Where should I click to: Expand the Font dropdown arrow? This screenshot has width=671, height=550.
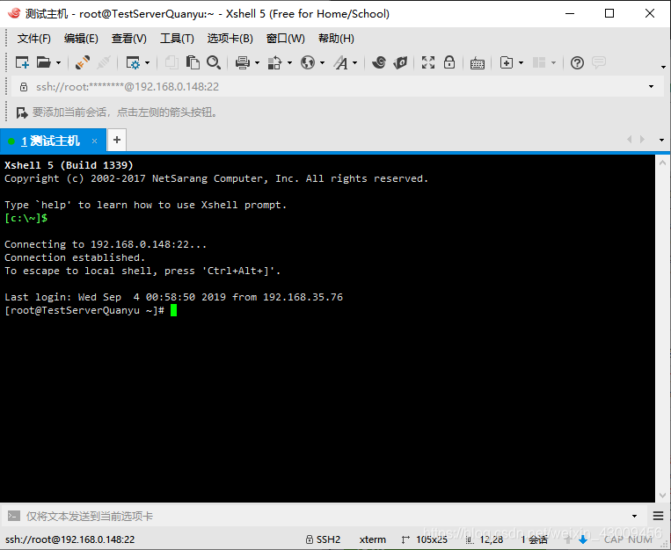(354, 63)
